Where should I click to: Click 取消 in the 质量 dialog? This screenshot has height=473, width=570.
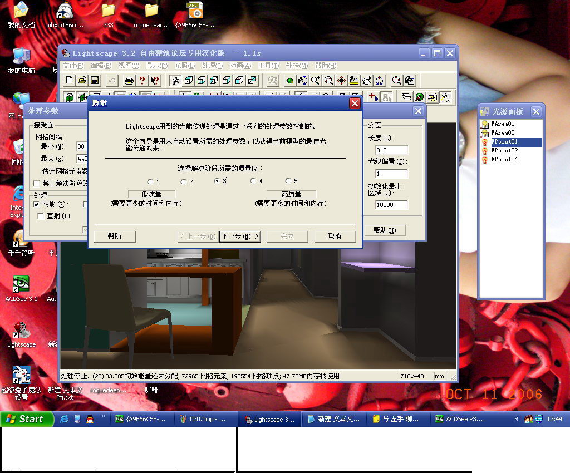pyautogui.click(x=335, y=237)
